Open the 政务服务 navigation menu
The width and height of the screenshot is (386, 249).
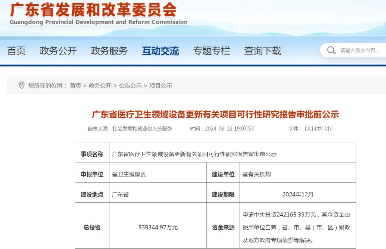109,51
